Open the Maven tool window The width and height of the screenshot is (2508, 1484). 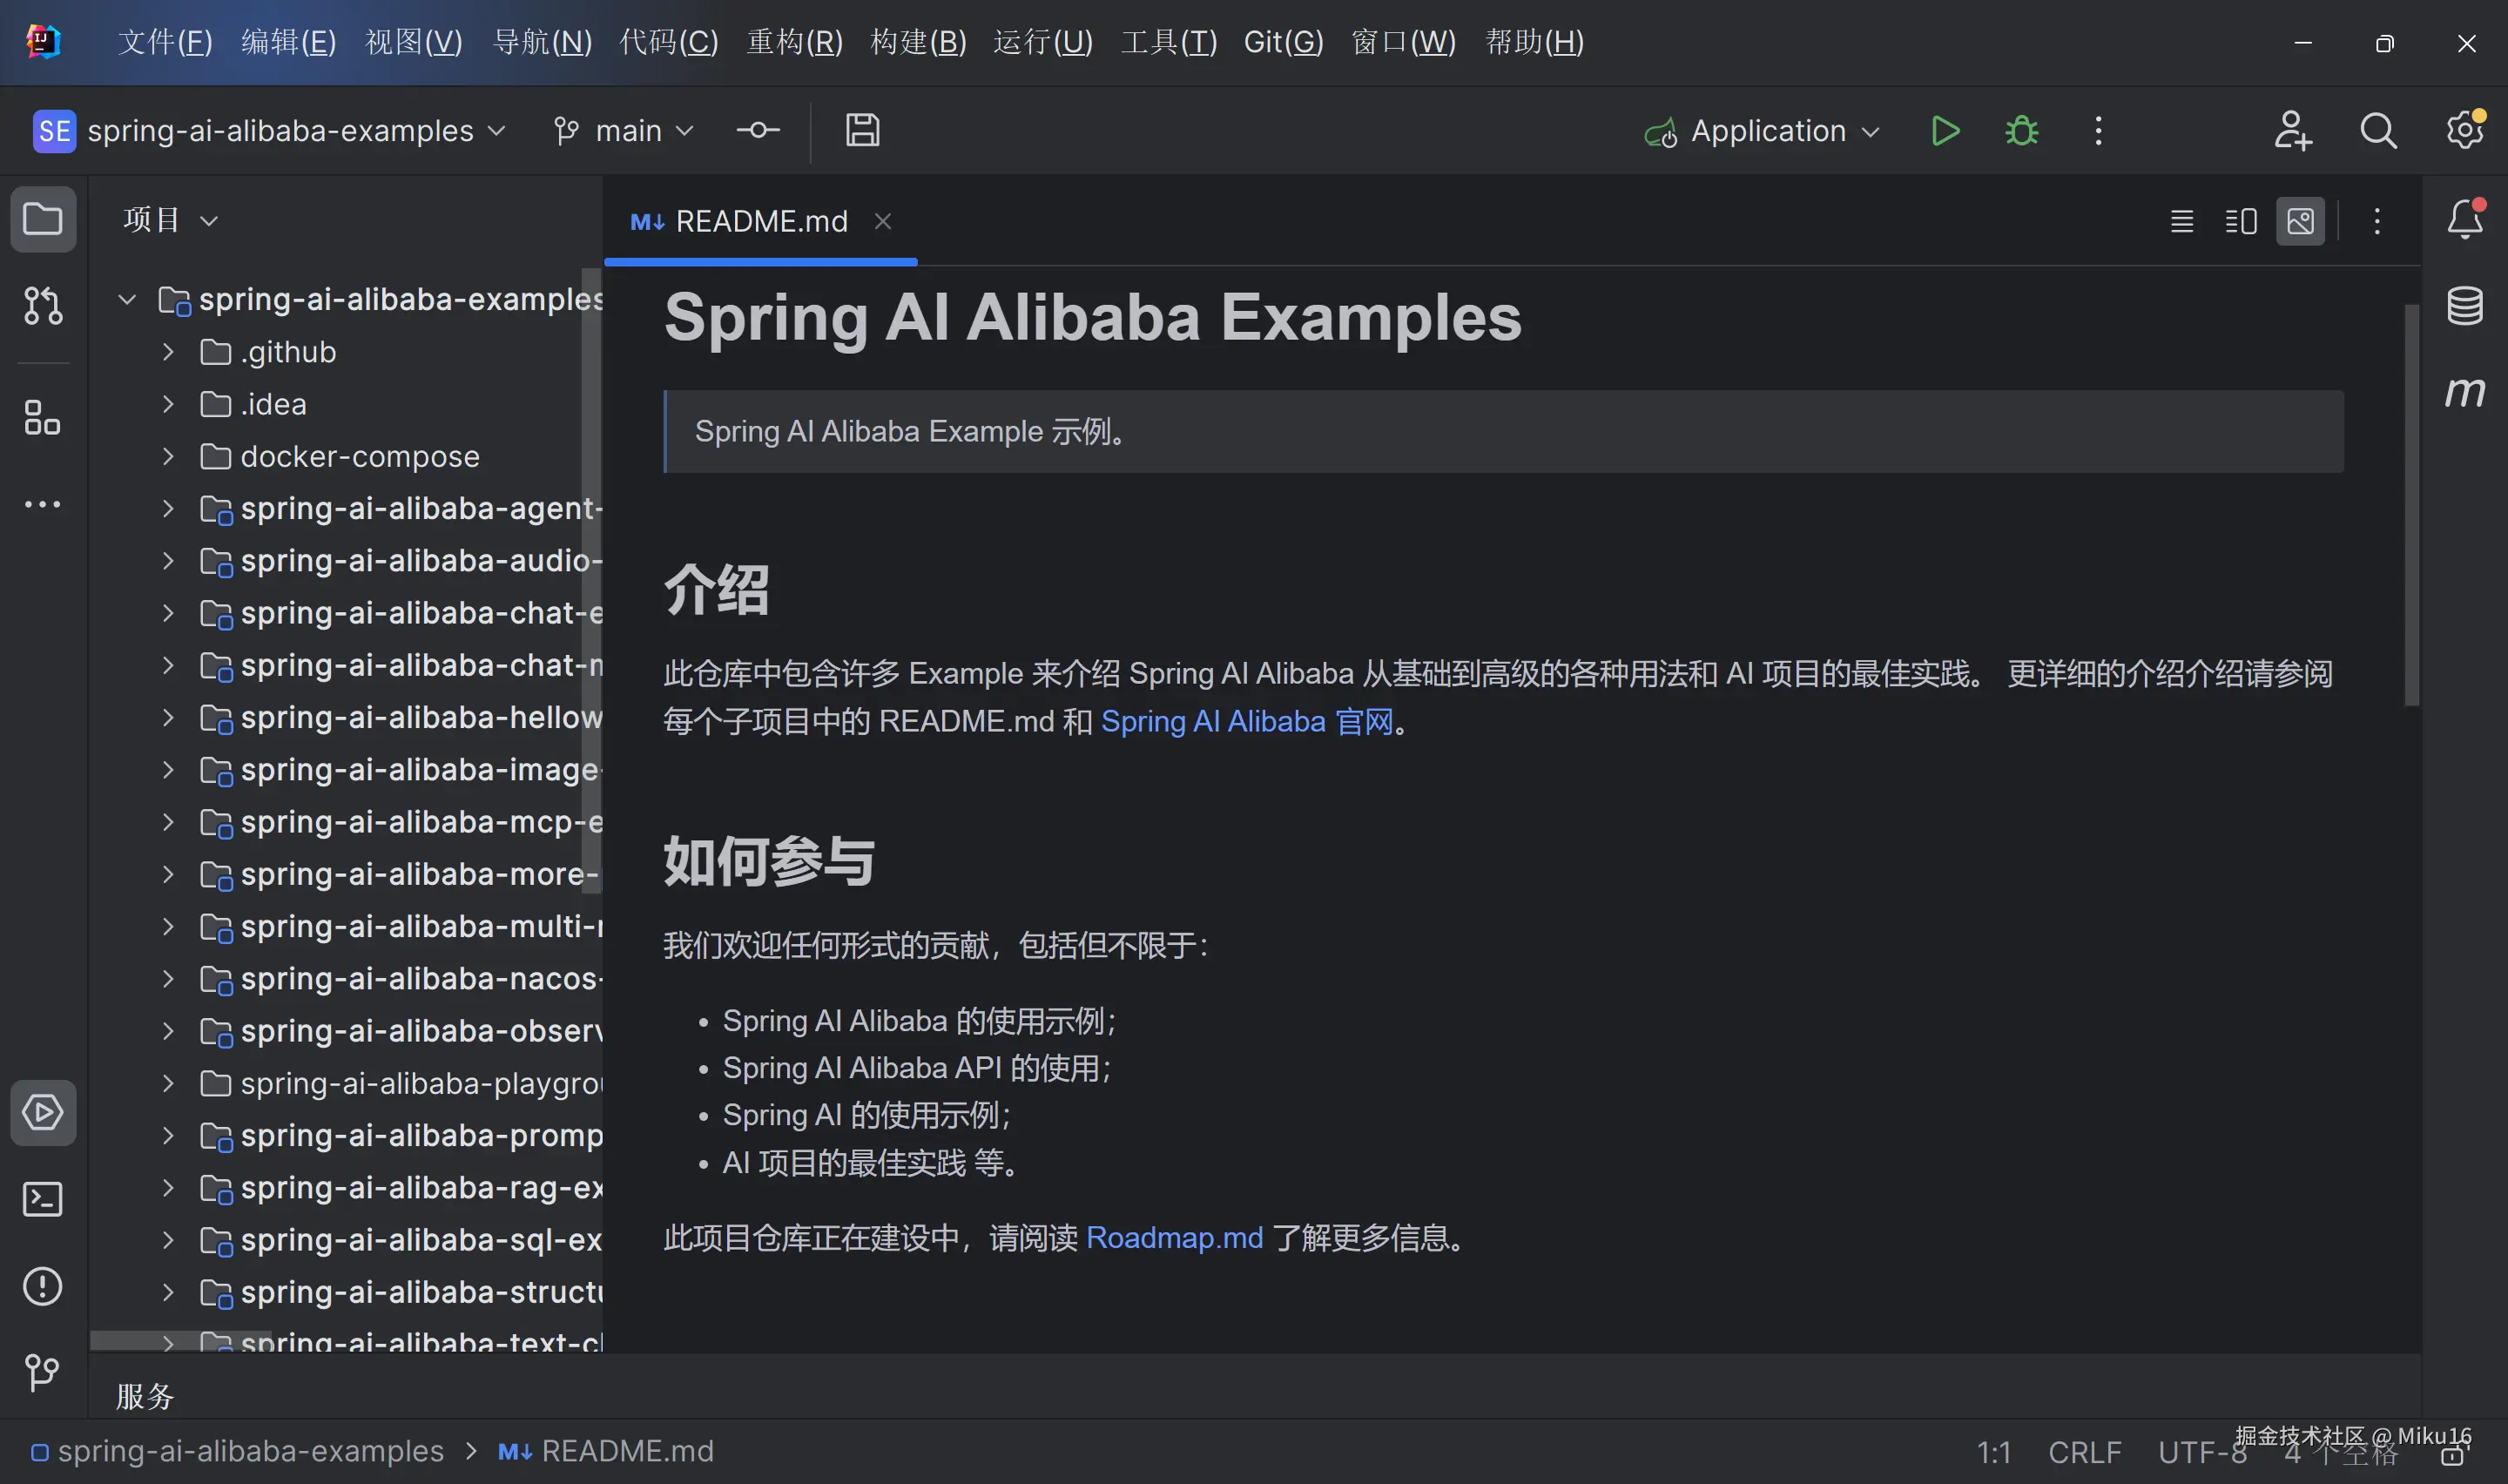(x=2464, y=392)
